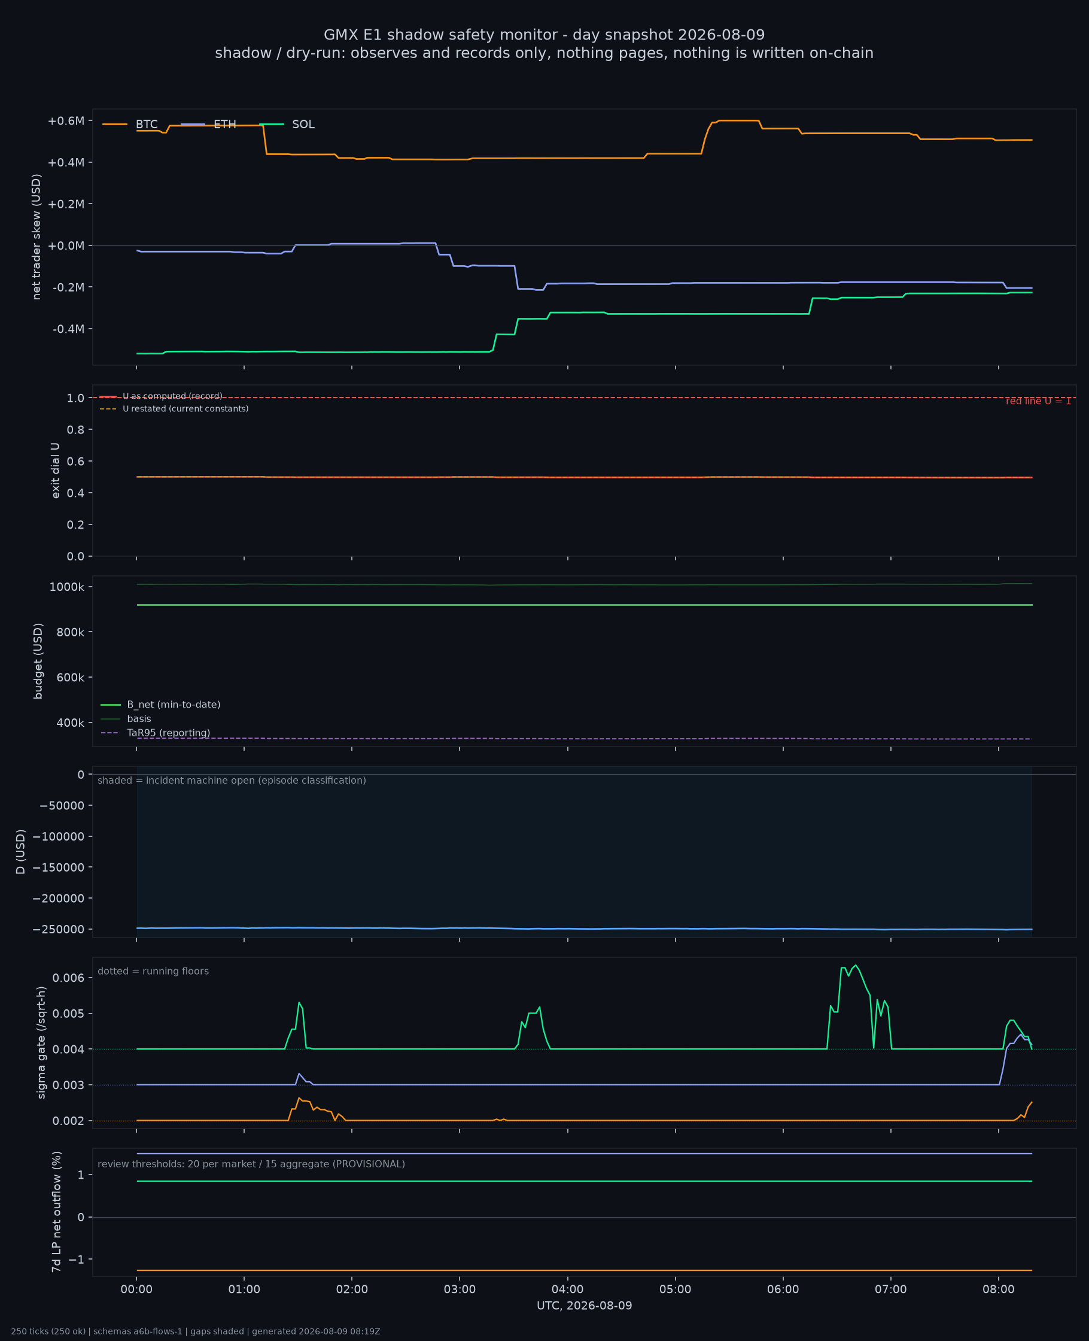The width and height of the screenshot is (1089, 1341).
Task: Click the '00:00' time tick label
Action: coord(137,1290)
